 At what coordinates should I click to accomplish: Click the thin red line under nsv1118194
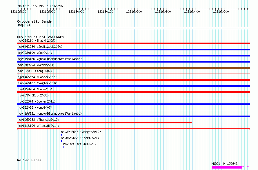tap(133, 129)
